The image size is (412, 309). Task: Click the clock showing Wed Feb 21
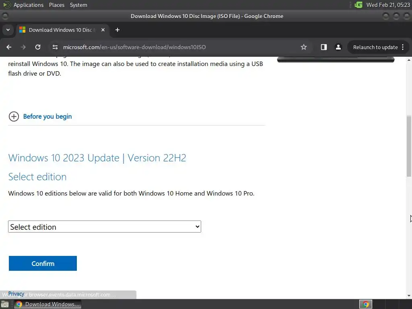[x=388, y=5]
